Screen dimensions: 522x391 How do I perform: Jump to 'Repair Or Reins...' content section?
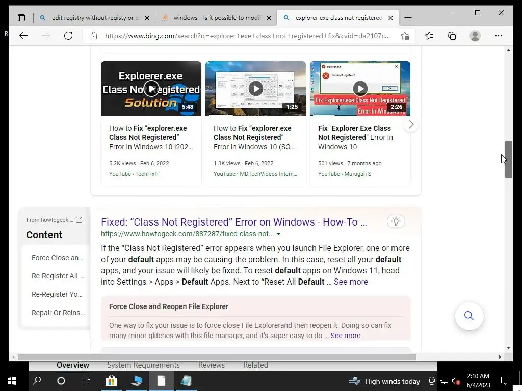[58, 313]
